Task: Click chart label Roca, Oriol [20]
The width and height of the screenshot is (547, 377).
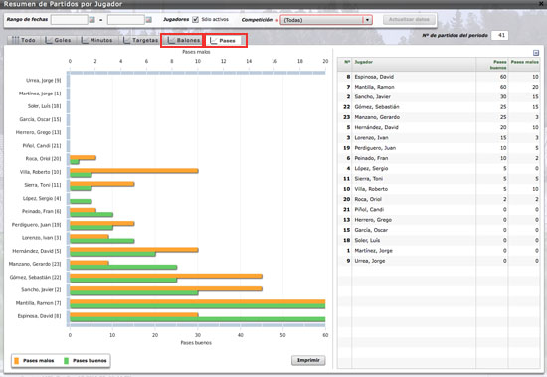Action: pos(43,159)
